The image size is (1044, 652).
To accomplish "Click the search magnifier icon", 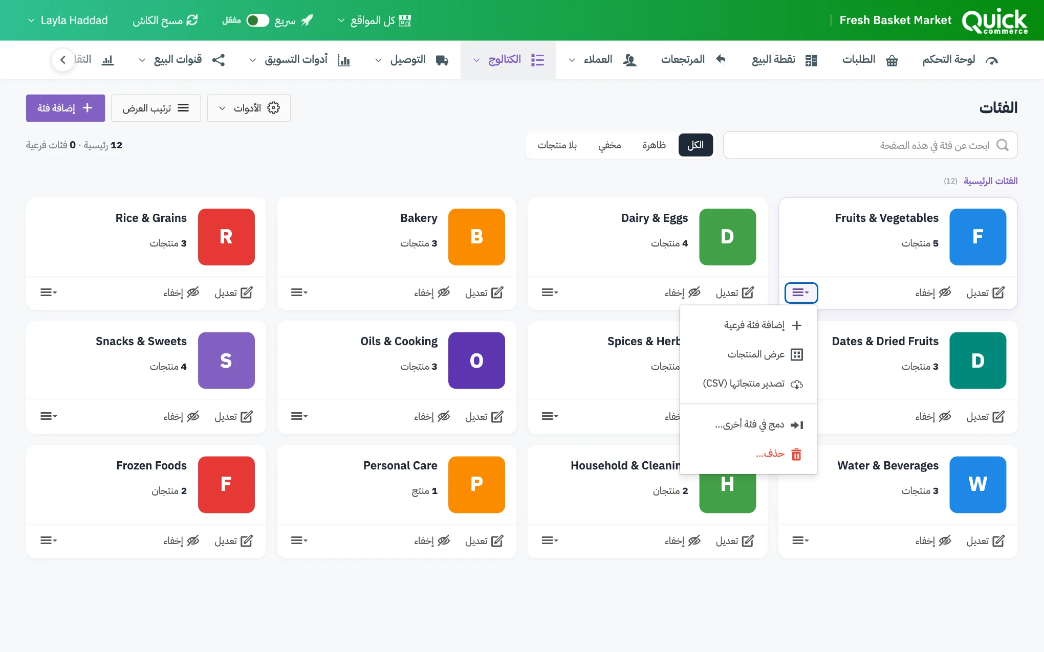I will [1003, 145].
